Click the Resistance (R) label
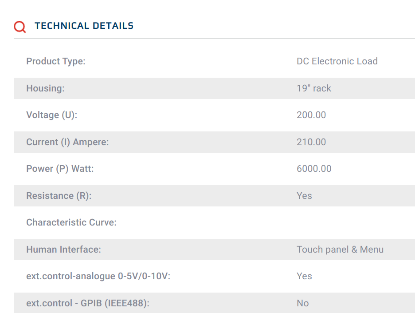This screenshot has height=313, width=415. [59, 196]
